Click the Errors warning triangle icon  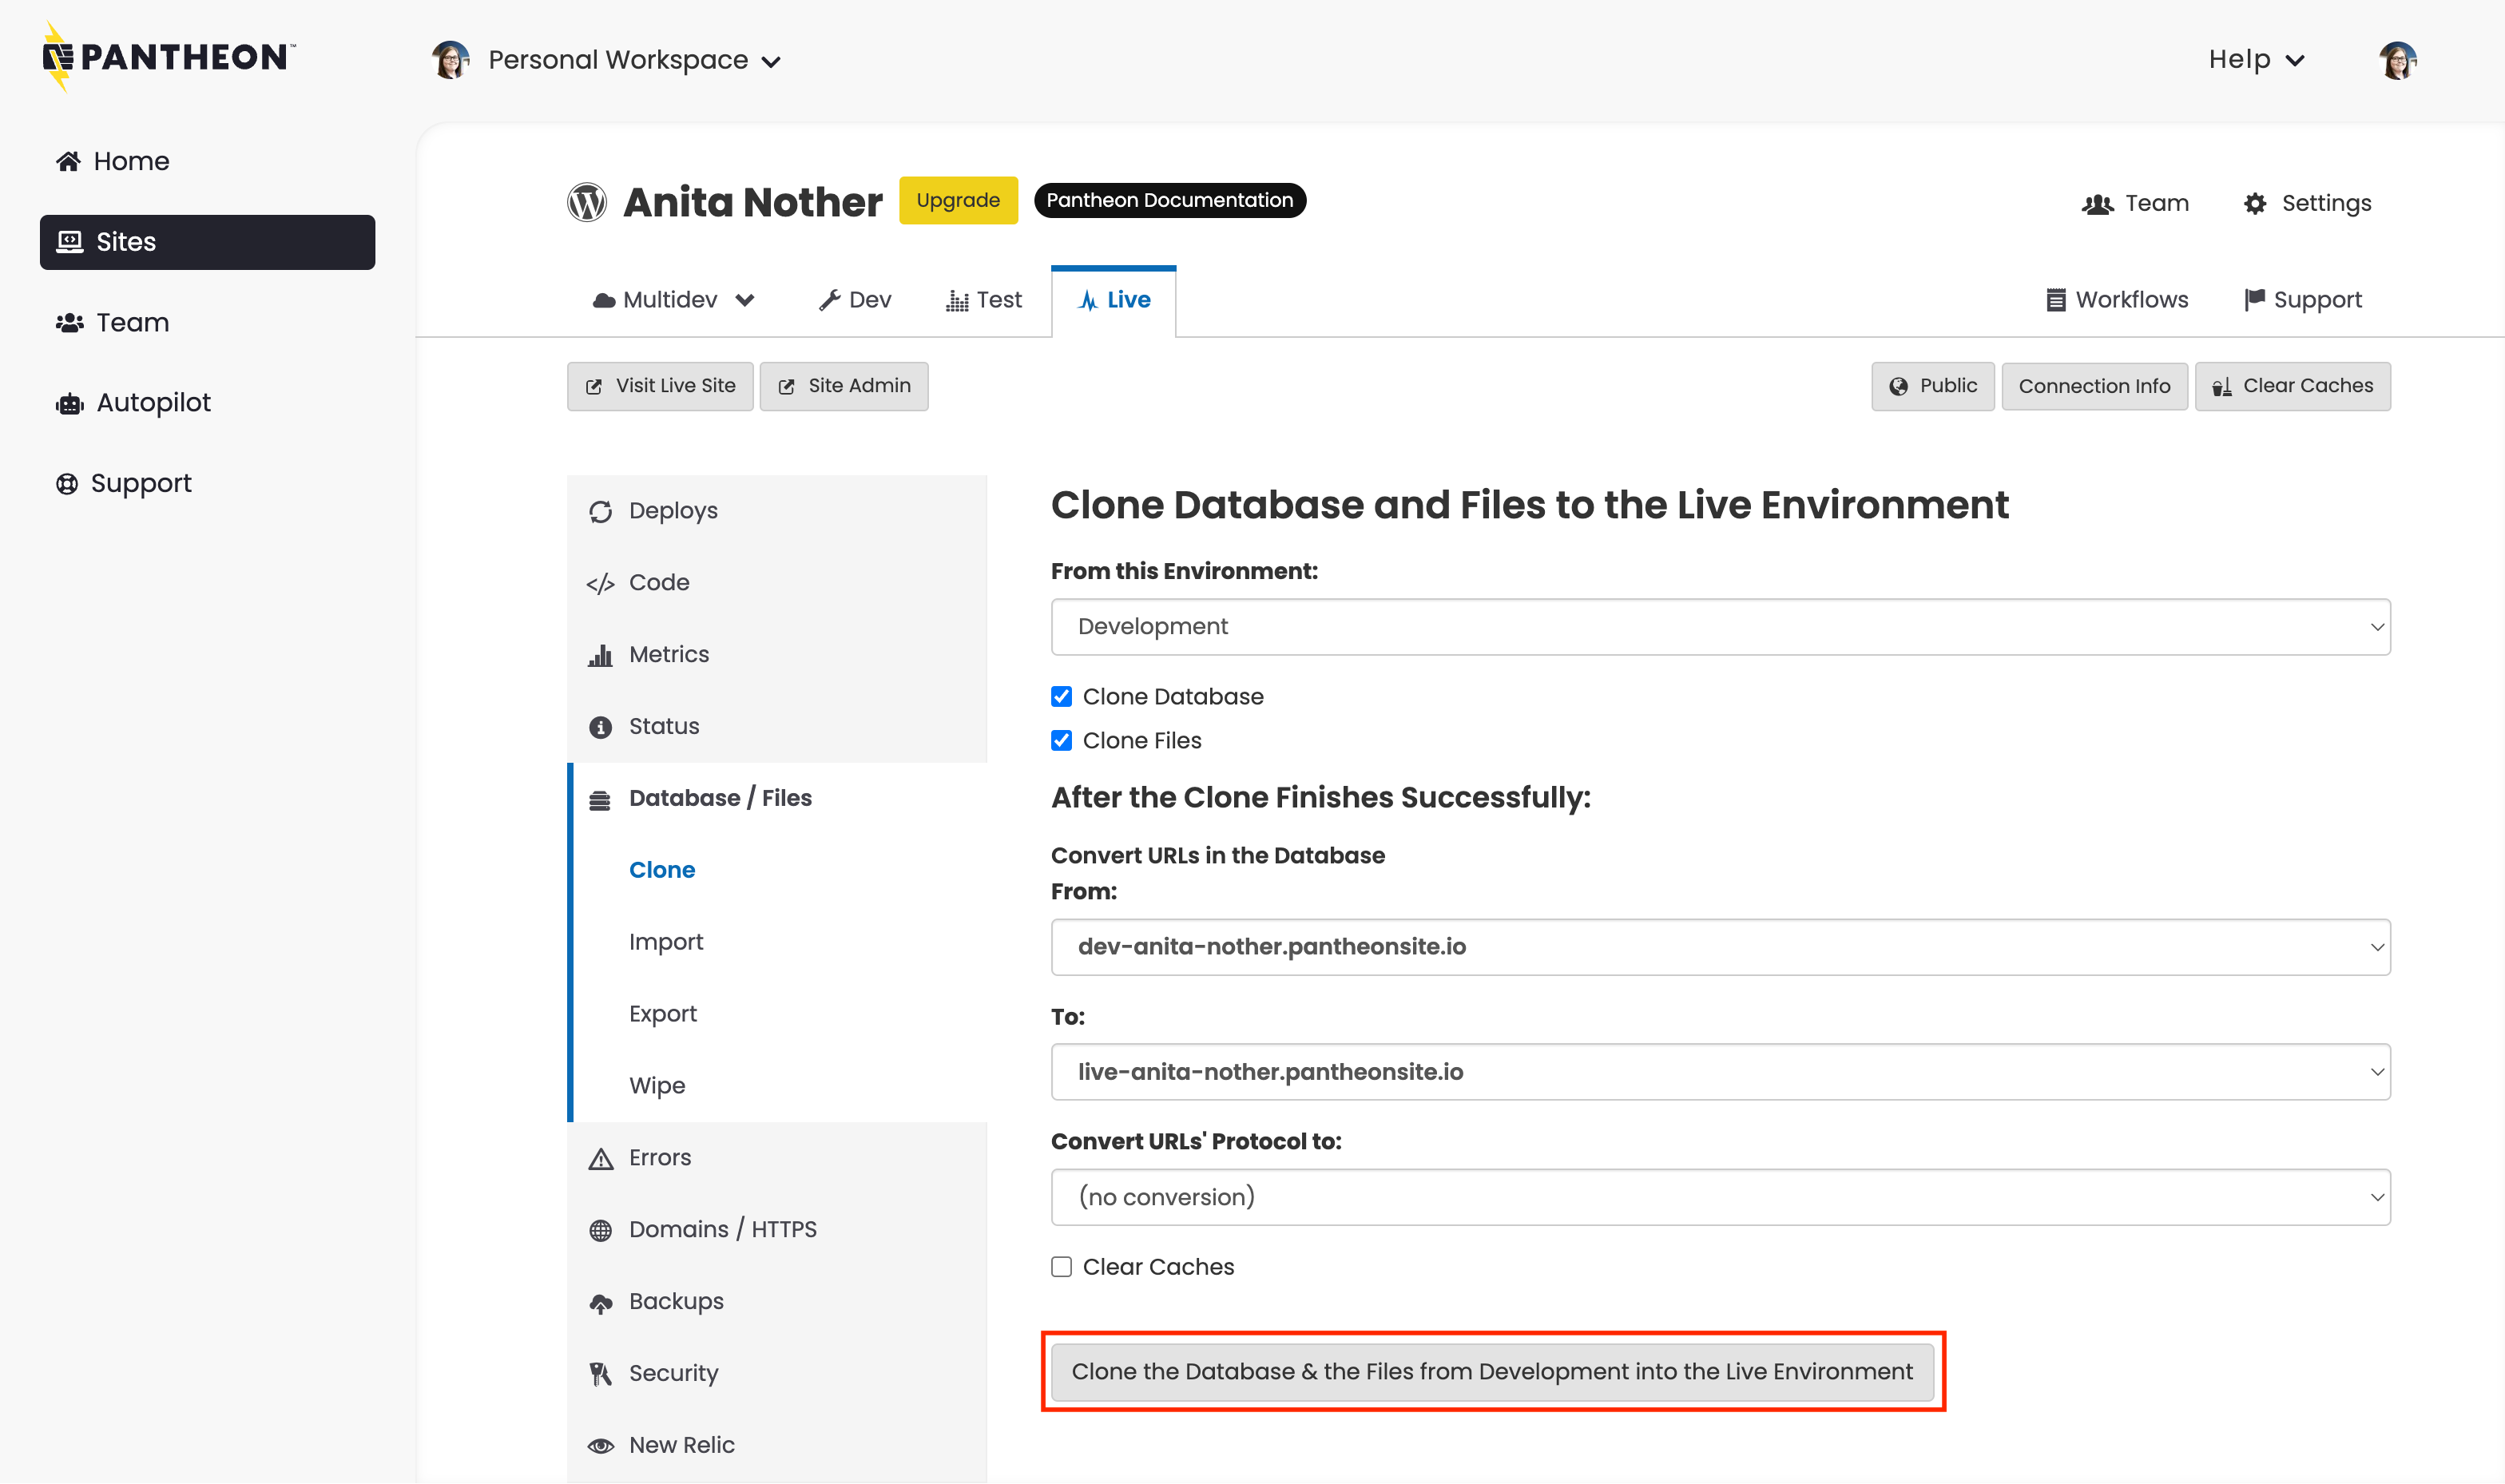point(600,1159)
